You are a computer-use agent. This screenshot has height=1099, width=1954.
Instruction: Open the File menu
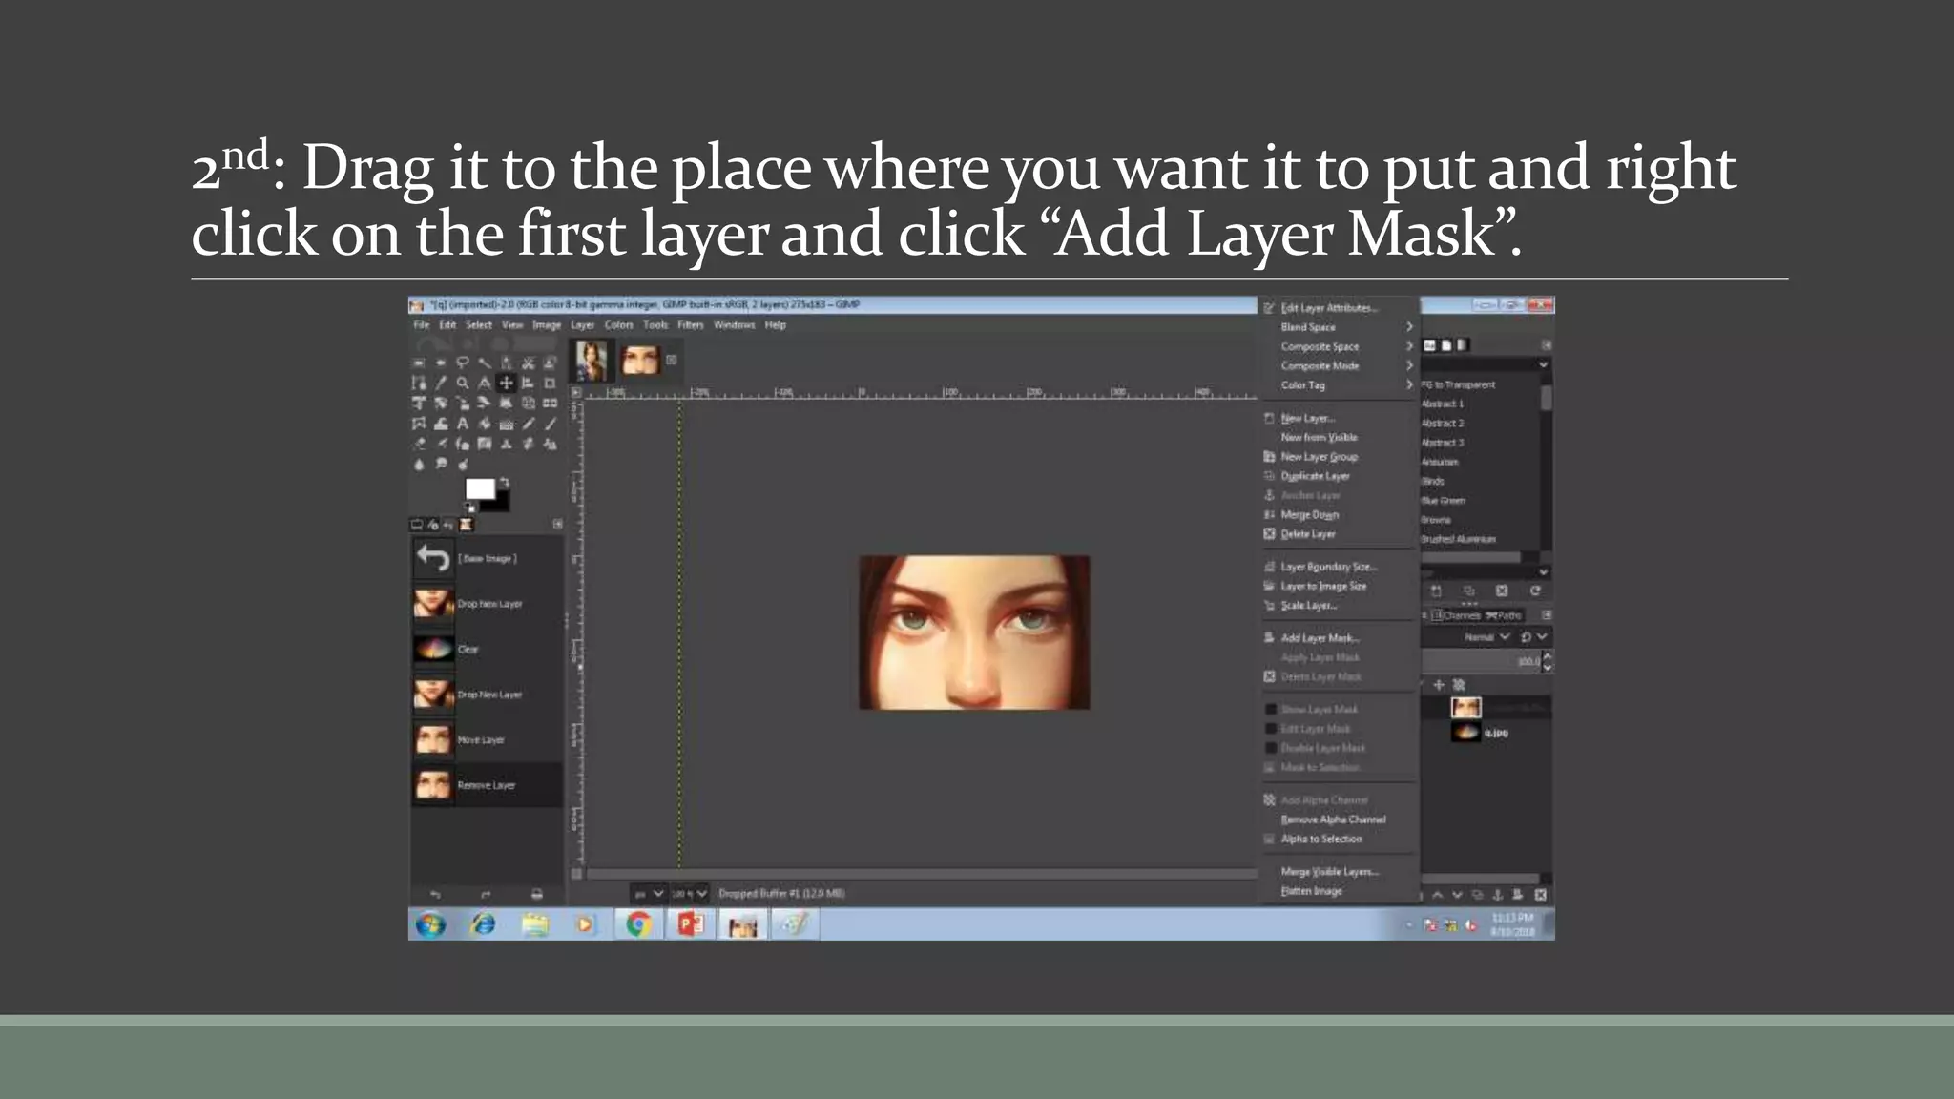421,325
